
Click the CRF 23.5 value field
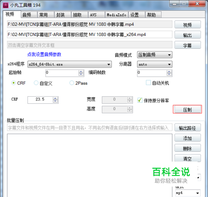coord(40,100)
